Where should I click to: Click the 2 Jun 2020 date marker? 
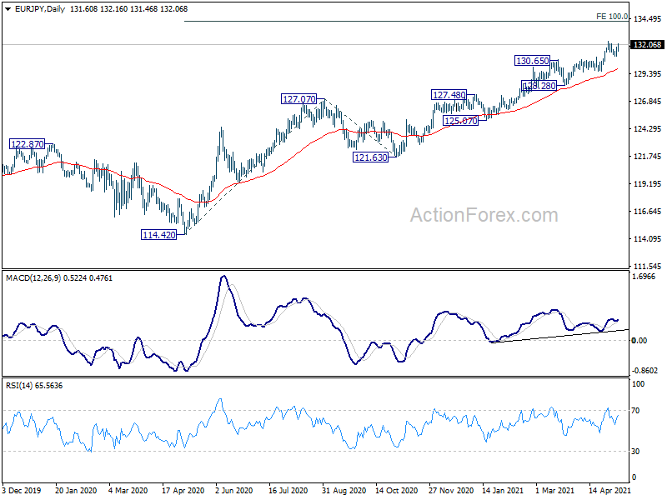(x=234, y=490)
